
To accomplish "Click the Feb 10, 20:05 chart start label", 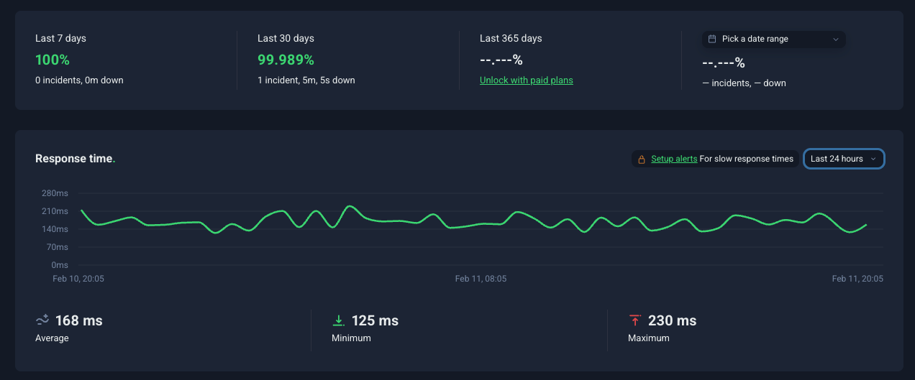I will click(x=78, y=279).
